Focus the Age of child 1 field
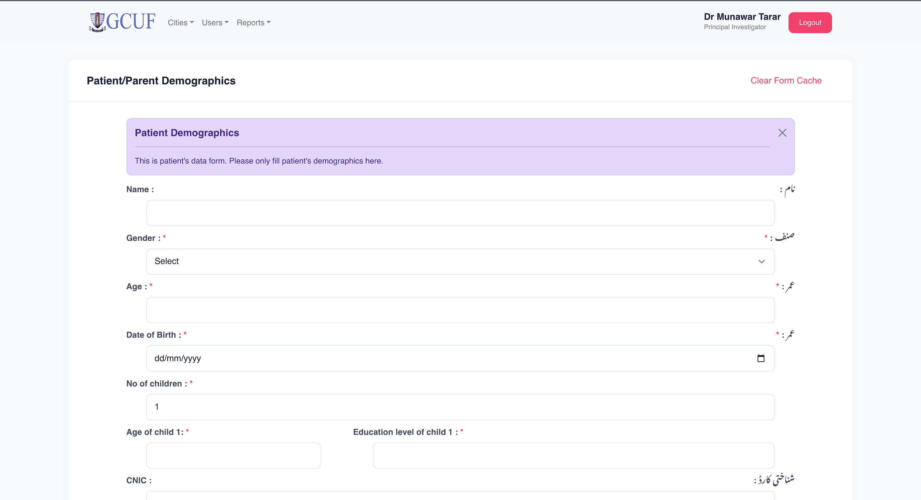Screen dimensions: 921x500 click(x=234, y=455)
